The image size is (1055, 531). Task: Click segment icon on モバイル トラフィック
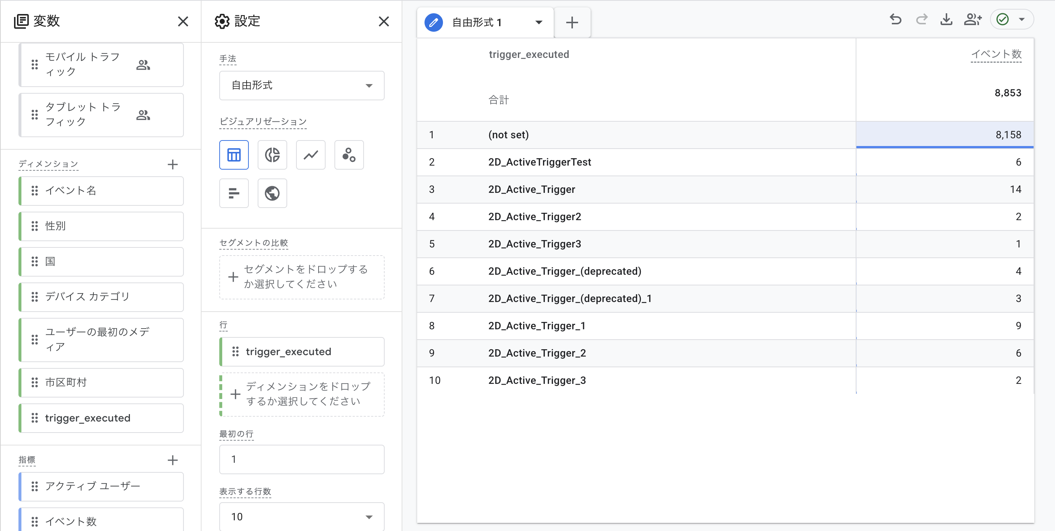(143, 65)
